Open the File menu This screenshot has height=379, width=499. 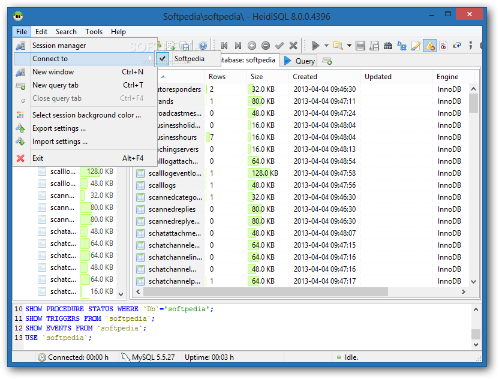(22, 32)
